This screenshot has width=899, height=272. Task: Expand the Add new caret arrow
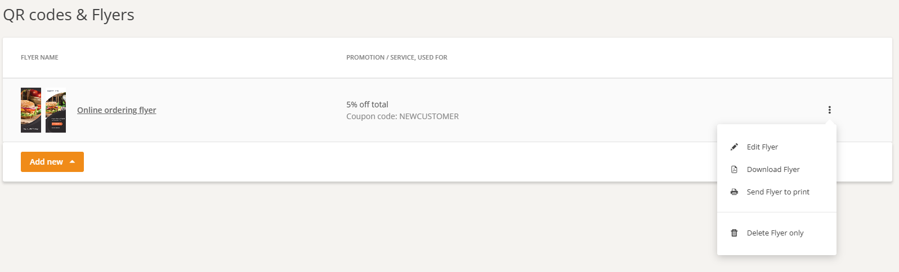click(x=72, y=162)
